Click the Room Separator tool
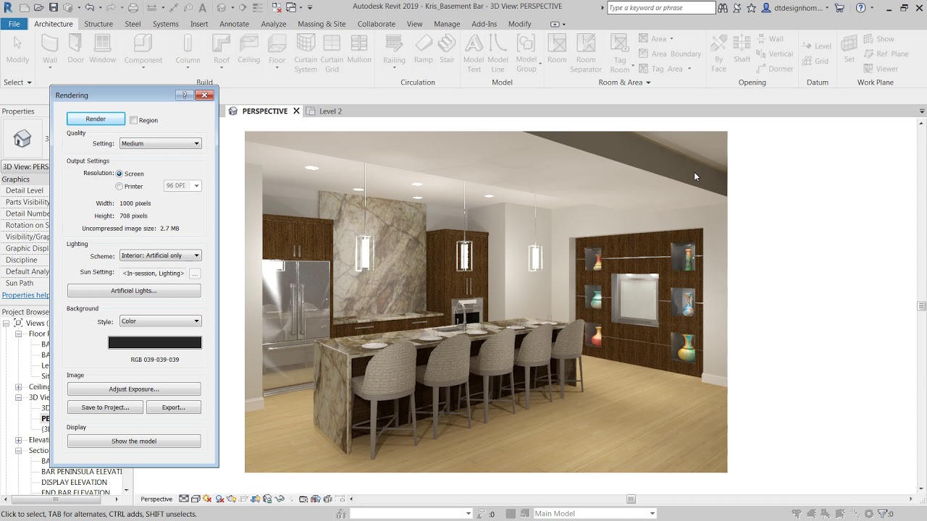This screenshot has height=521, width=927. 586,54
